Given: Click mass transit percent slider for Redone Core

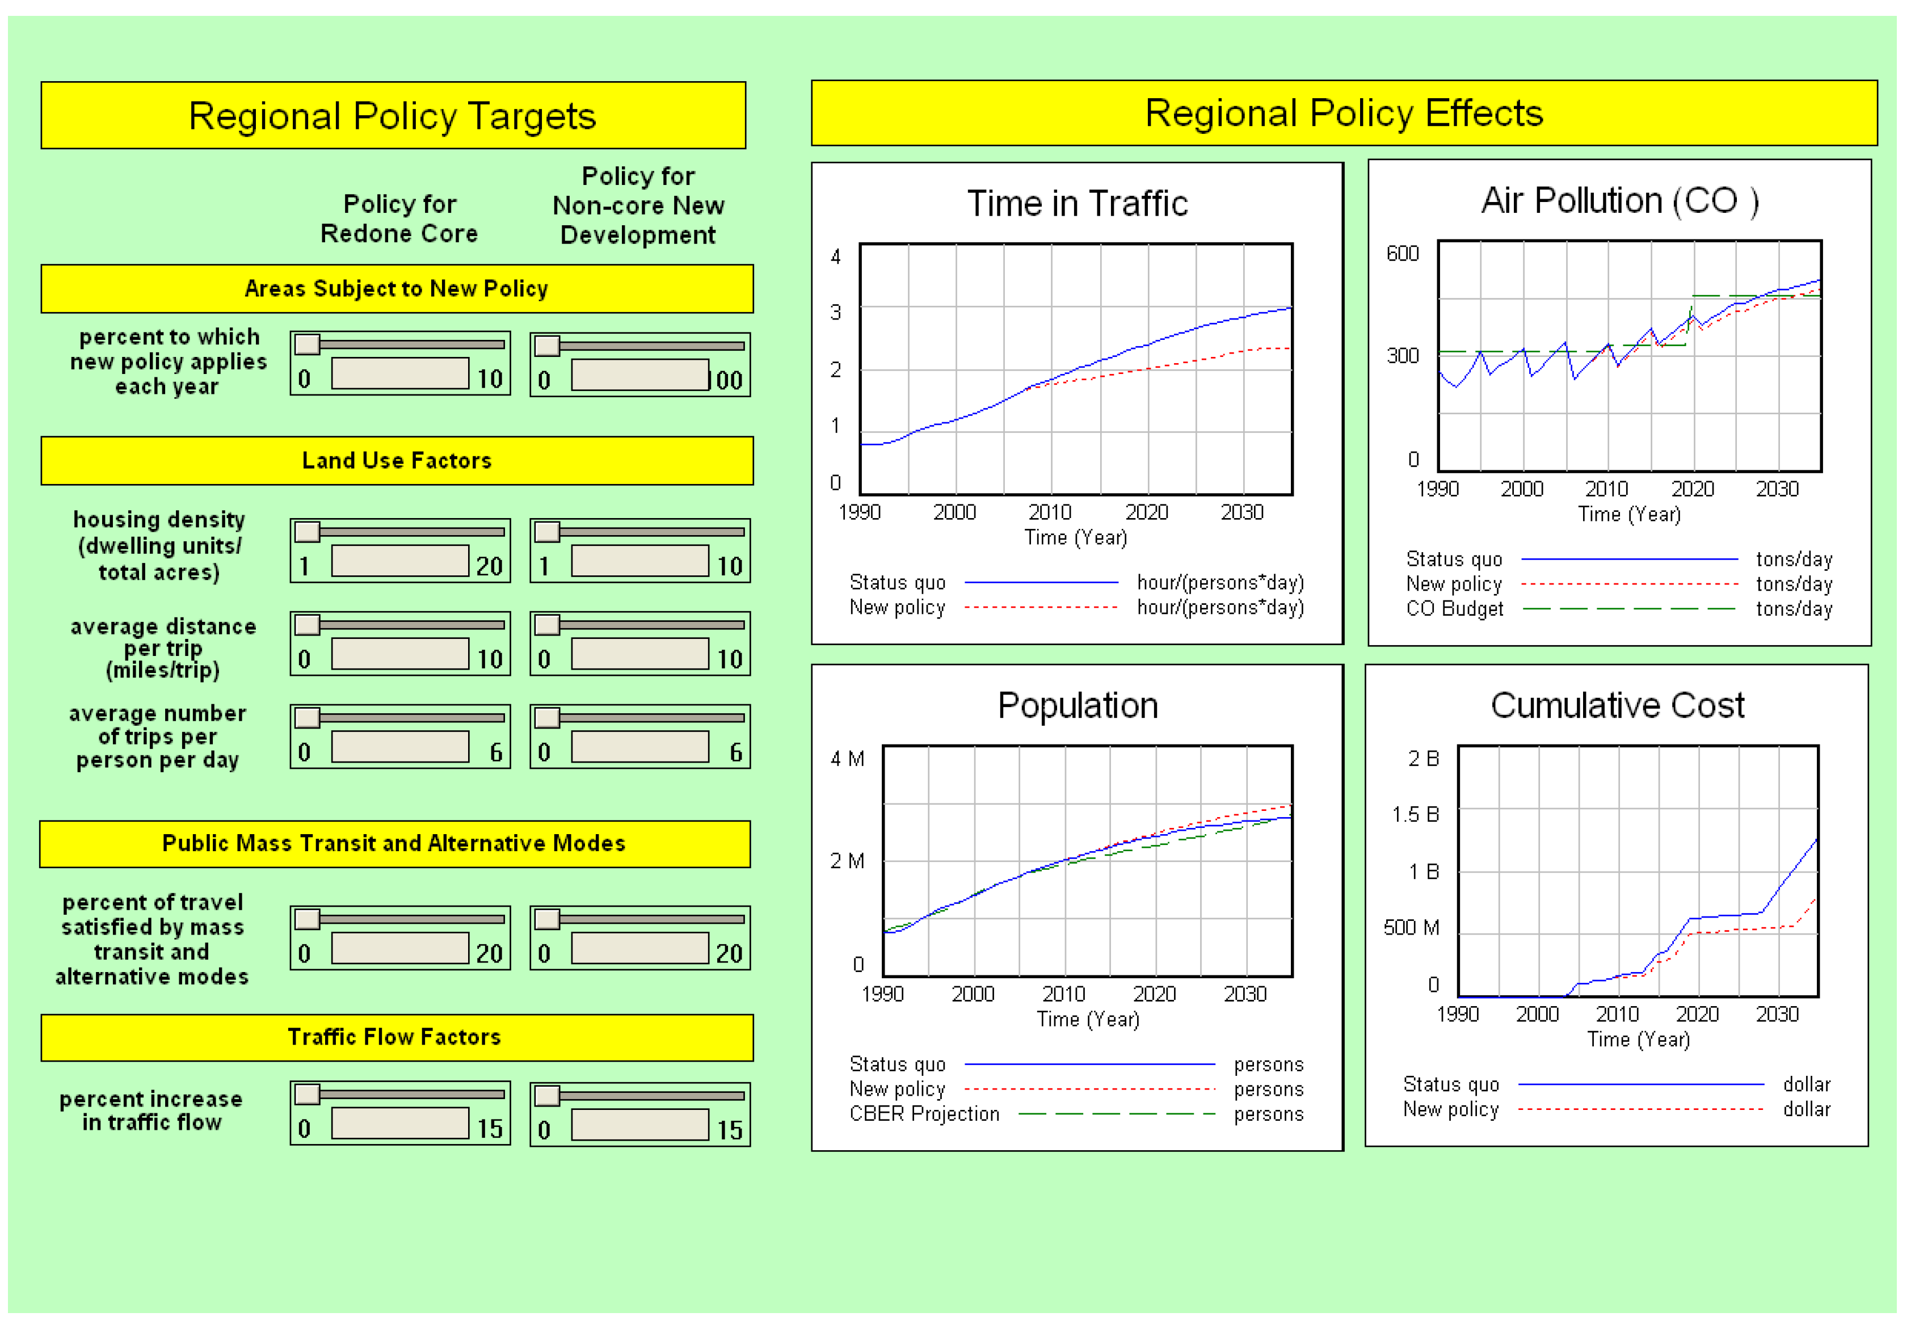Looking at the screenshot, I should 307,919.
